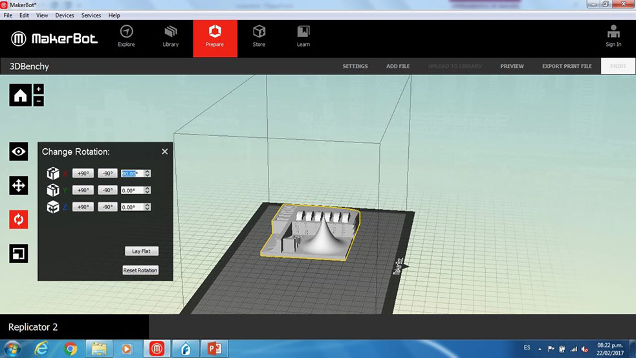
Task: Click the X rotation angle field
Action: point(133,173)
